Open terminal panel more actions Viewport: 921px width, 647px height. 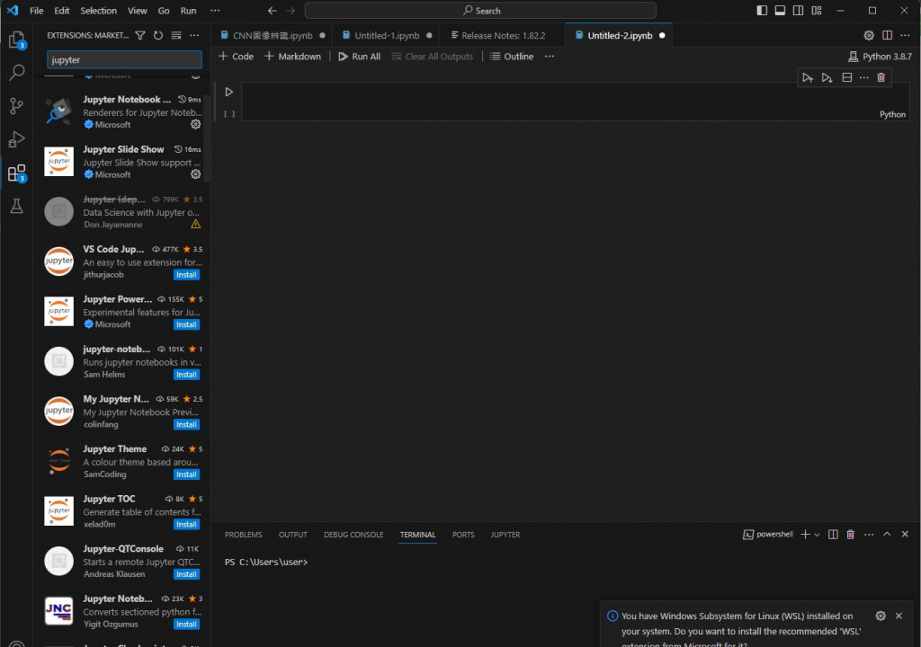869,535
